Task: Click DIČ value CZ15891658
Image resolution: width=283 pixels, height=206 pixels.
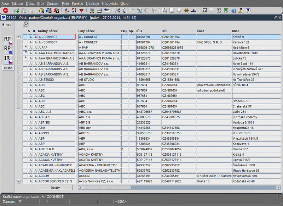Action: click(179, 80)
